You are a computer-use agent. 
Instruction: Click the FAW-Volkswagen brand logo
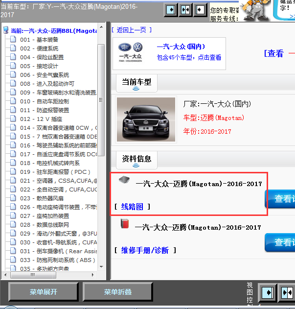click(x=130, y=52)
